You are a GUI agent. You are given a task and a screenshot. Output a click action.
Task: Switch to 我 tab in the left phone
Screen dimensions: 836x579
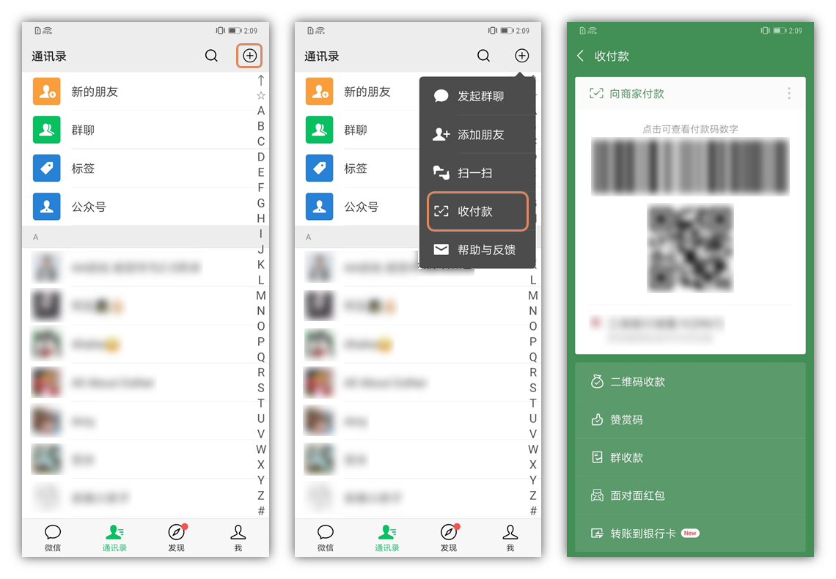(238, 538)
